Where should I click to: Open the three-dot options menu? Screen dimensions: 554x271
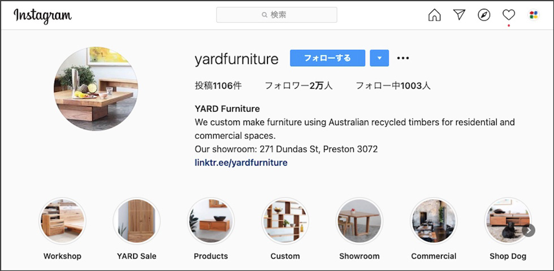point(402,58)
